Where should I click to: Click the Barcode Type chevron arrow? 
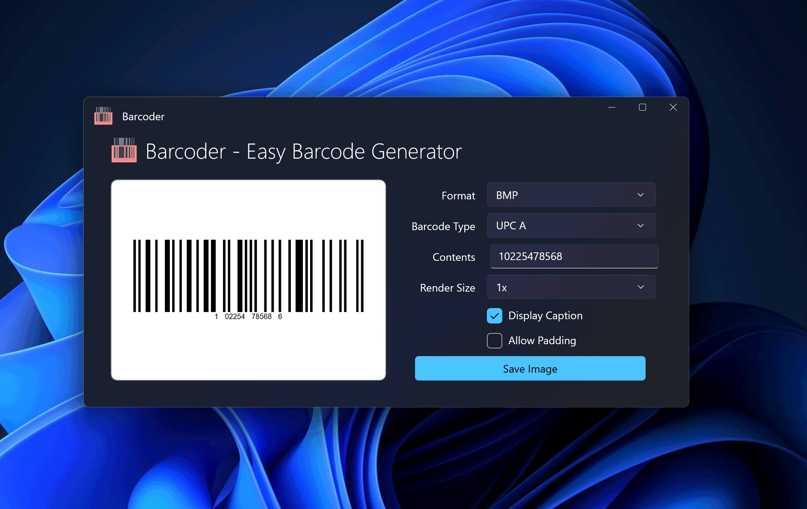640,225
